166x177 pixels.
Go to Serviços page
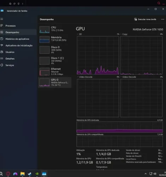click(10, 65)
